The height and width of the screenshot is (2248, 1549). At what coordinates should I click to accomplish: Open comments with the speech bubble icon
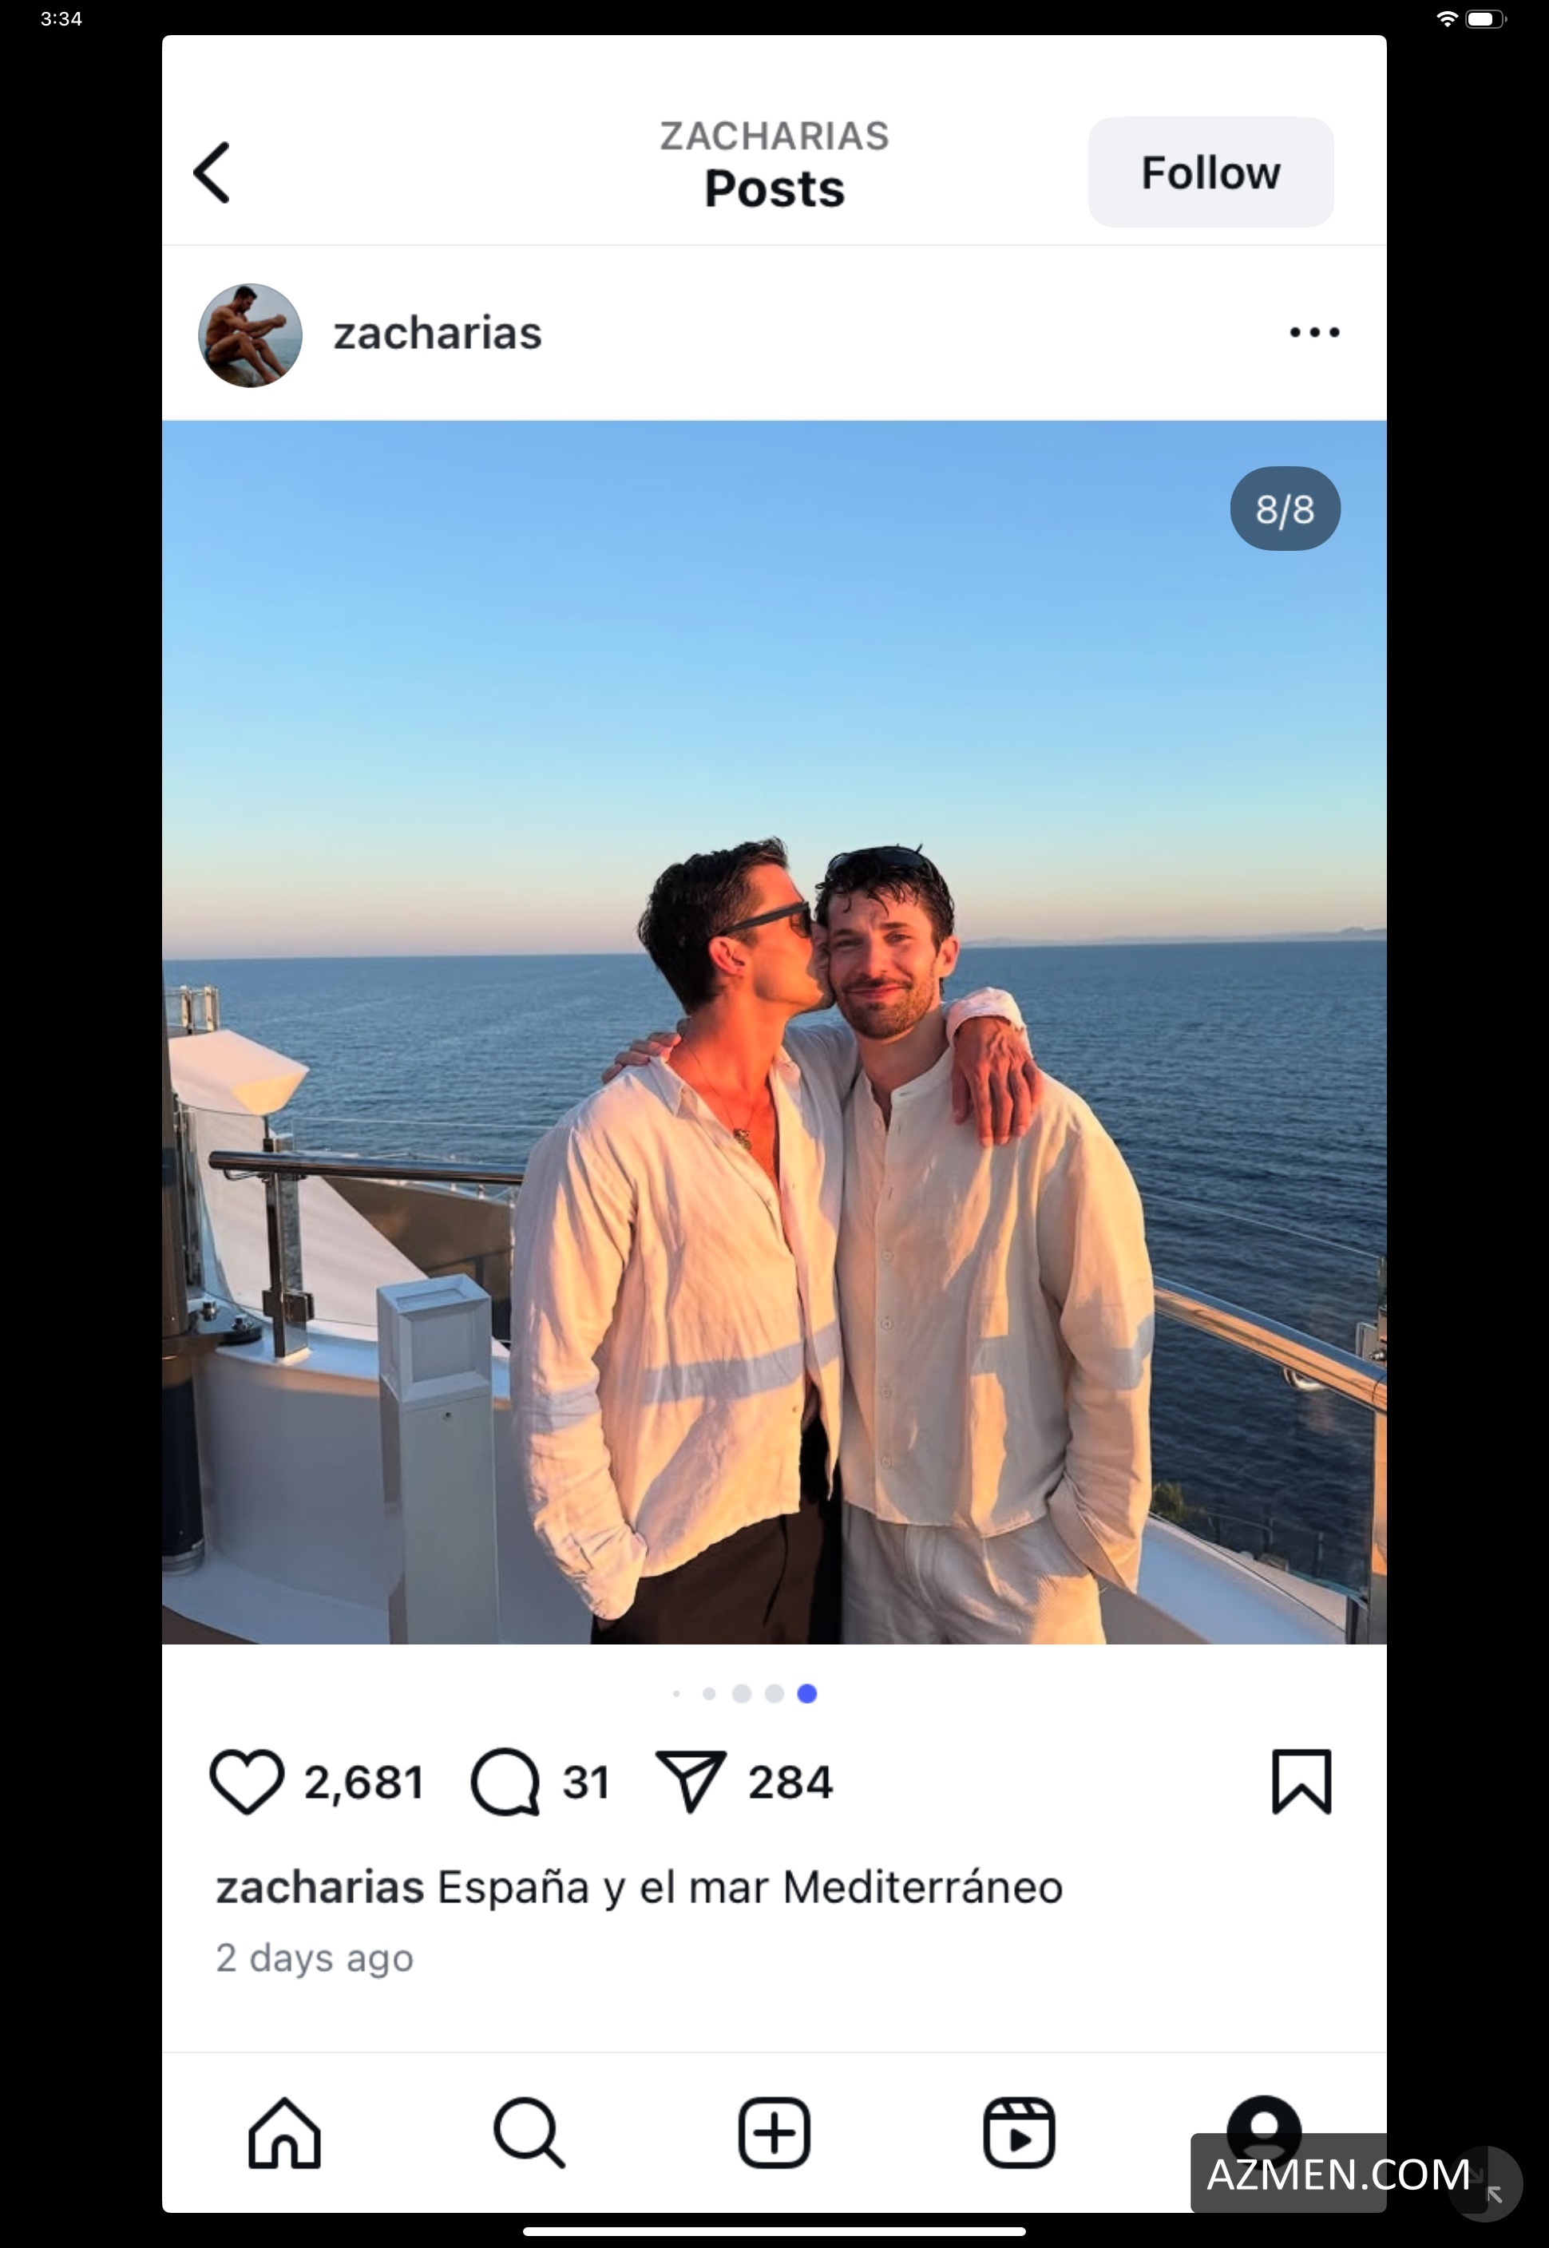pos(505,1783)
